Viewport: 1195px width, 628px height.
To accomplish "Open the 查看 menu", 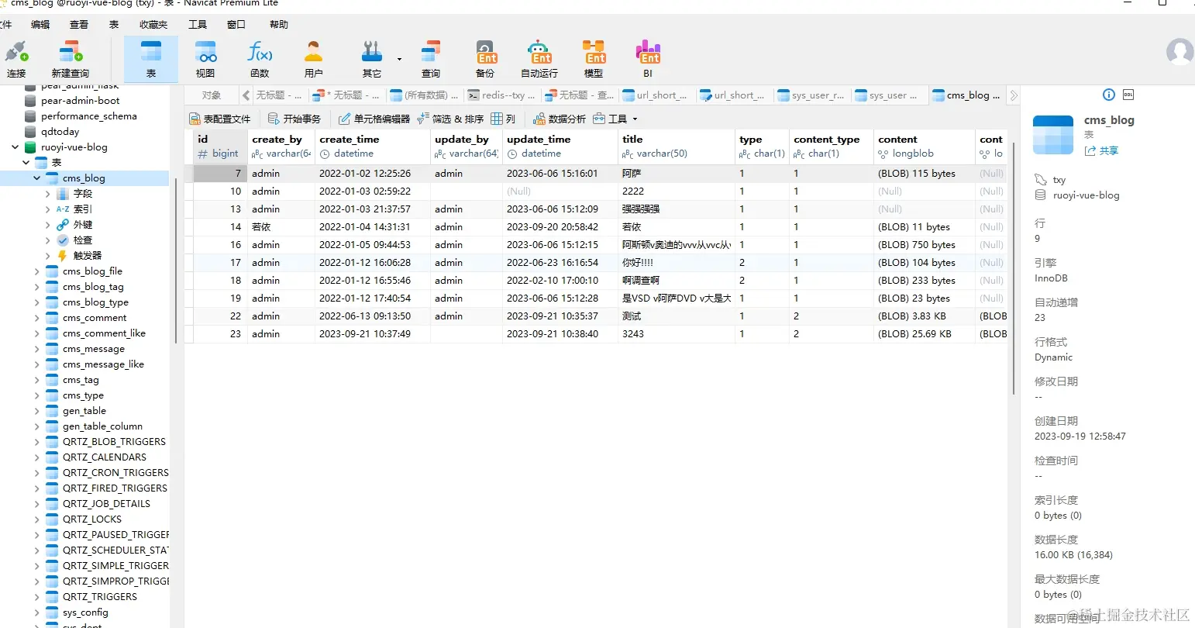I will click(79, 25).
